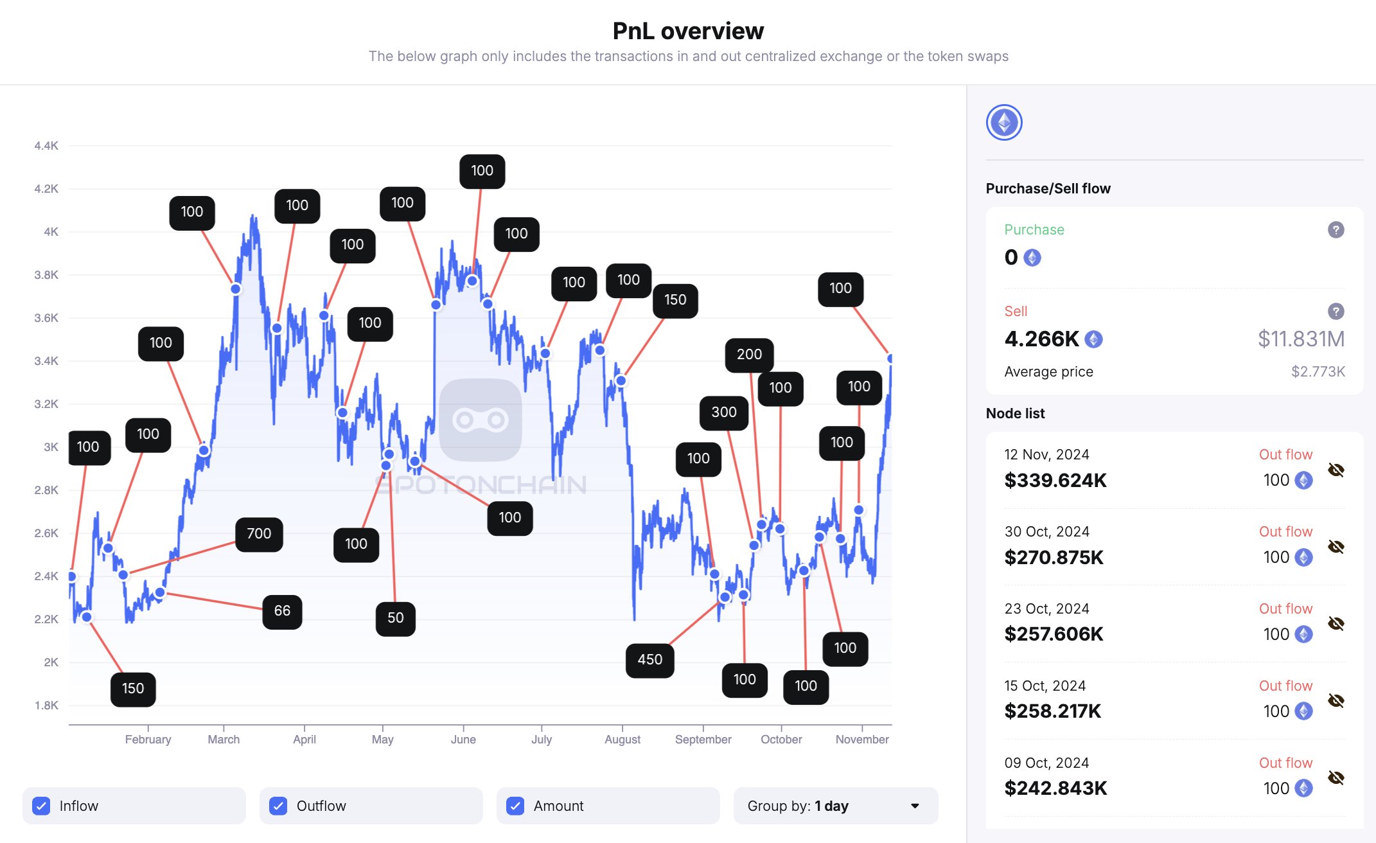Viewport: 1376px width, 843px height.
Task: Click the 700 amount marker on chart
Action: [x=259, y=534]
